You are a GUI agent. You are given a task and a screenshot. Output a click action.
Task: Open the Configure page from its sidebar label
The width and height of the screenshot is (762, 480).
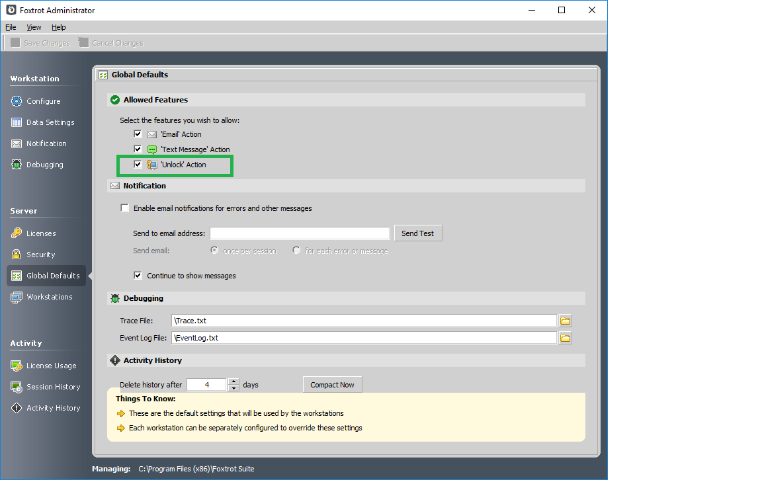coord(43,101)
